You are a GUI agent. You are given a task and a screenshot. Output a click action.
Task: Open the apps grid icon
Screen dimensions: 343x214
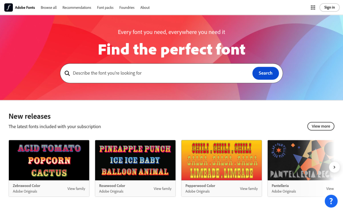[x=313, y=7]
